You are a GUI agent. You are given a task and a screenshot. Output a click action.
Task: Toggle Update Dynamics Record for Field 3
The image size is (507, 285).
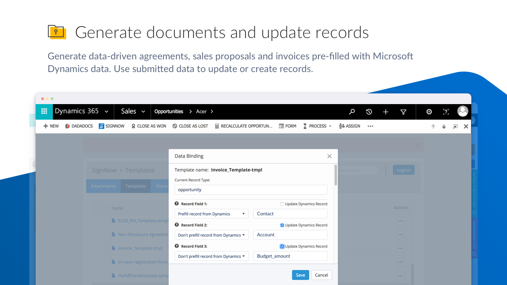[x=282, y=246]
